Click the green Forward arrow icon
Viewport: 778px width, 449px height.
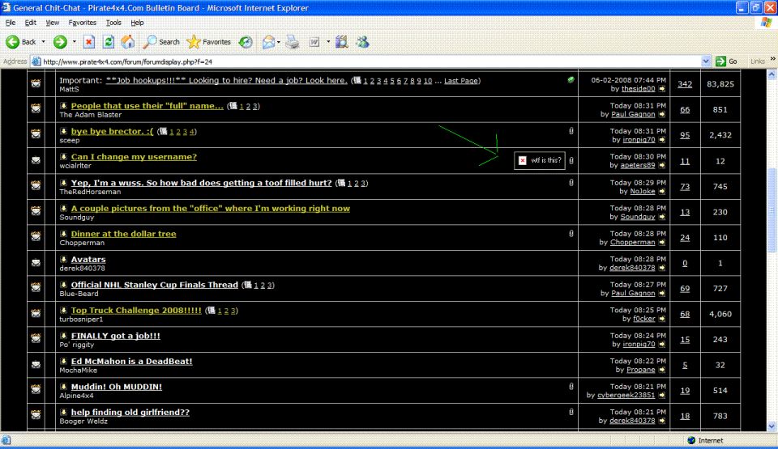coord(60,42)
